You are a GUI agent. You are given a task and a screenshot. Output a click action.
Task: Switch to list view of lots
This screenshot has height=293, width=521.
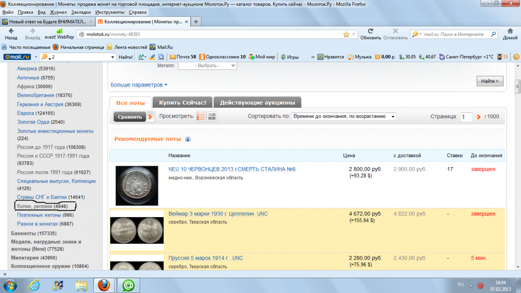point(201,116)
